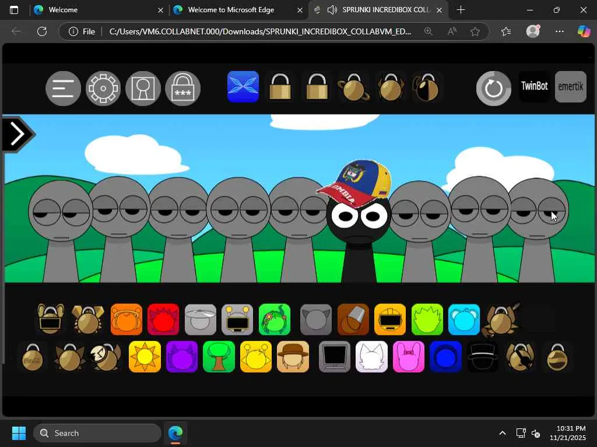The width and height of the screenshot is (597, 447).
Task: Pick the yellow sun character icon
Action: [x=145, y=357]
